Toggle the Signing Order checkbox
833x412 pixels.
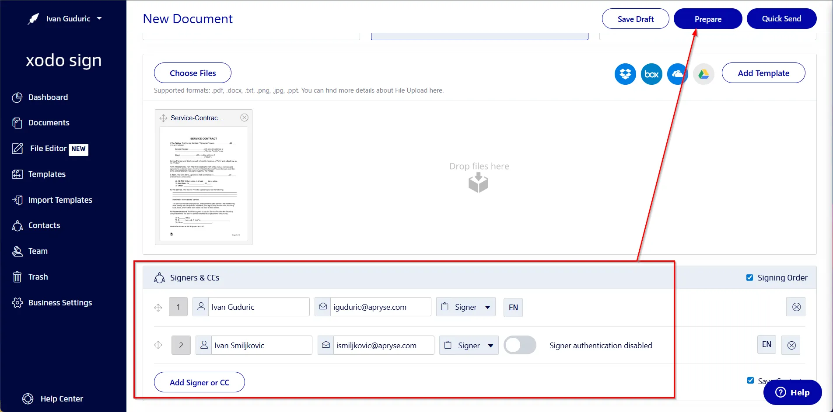(x=749, y=277)
